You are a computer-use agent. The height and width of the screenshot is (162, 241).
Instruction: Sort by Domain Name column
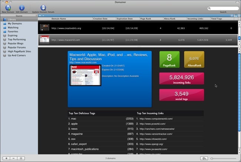tap(65, 19)
